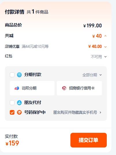Click the orange phone number protection icon
The width and height of the screenshot is (116, 155).
[19, 112]
